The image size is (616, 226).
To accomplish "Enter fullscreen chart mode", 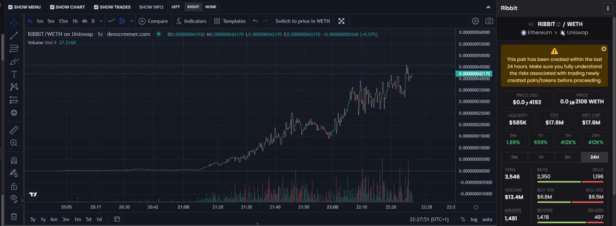I will (341, 21).
